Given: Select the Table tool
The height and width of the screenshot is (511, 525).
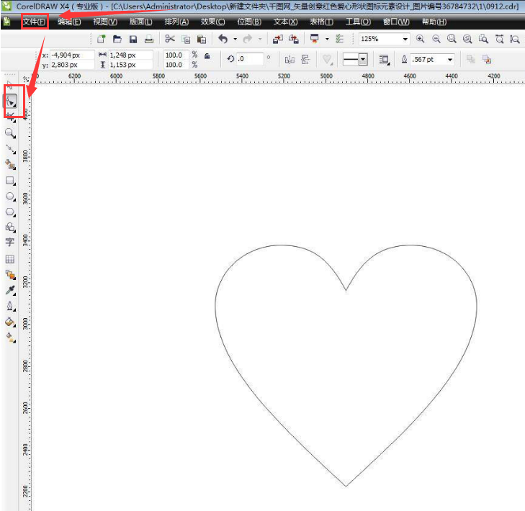Looking at the screenshot, I should point(10,259).
